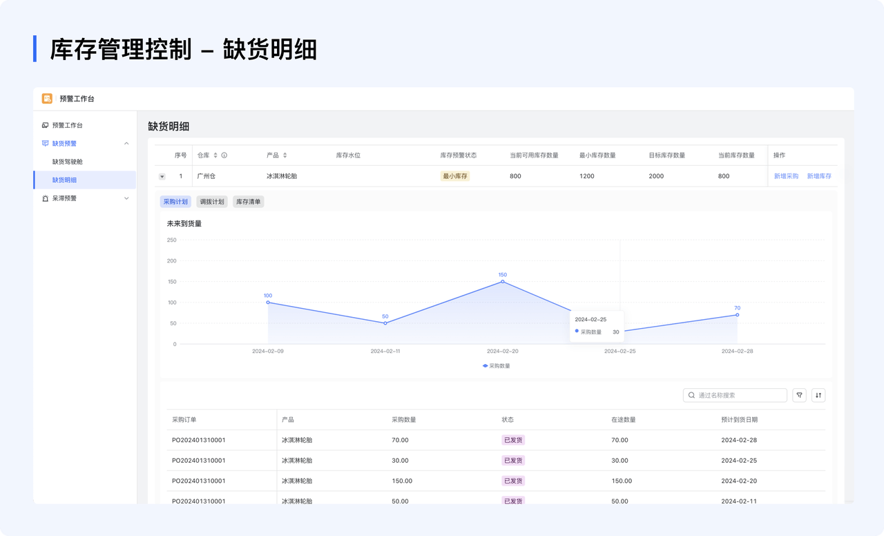This screenshot has width=884, height=536.
Task: Click the 最小库存 status tag
Action: [455, 176]
